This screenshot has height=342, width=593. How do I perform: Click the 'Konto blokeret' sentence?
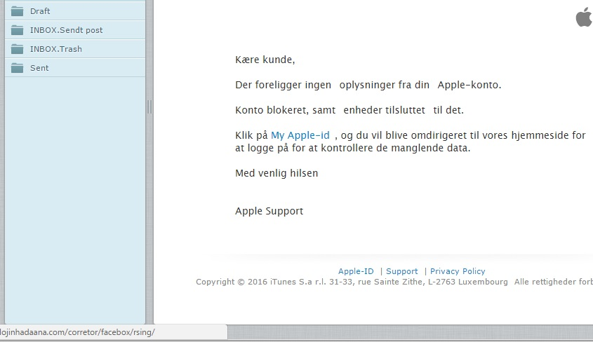(349, 110)
